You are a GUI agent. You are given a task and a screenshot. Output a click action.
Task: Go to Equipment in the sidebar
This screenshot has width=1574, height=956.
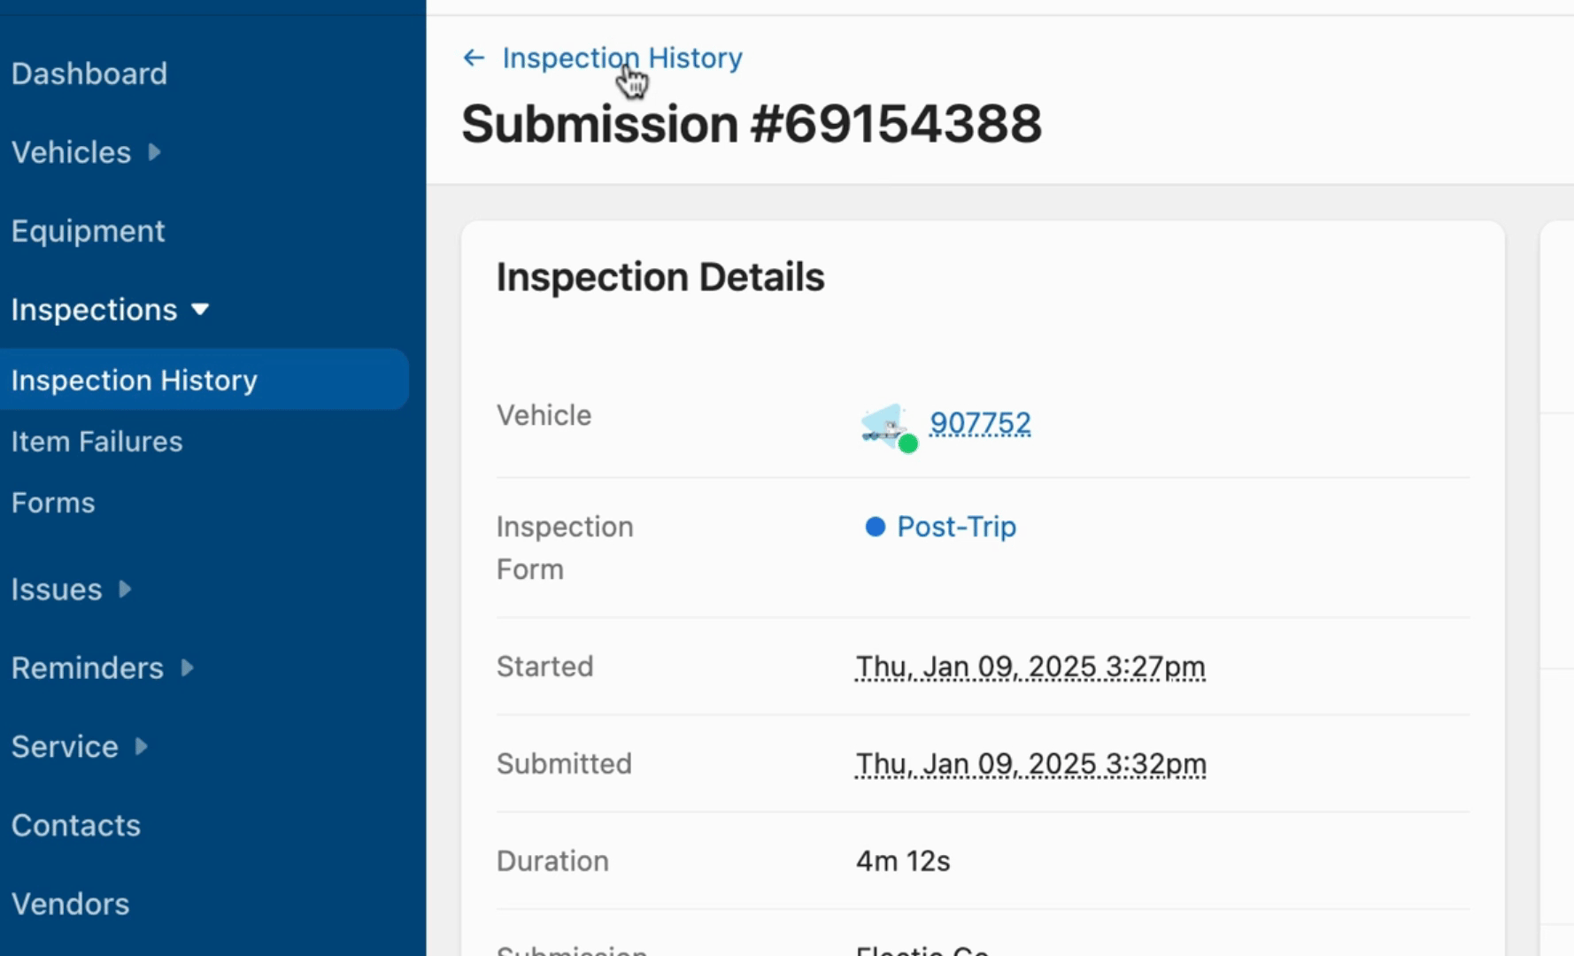coord(88,231)
